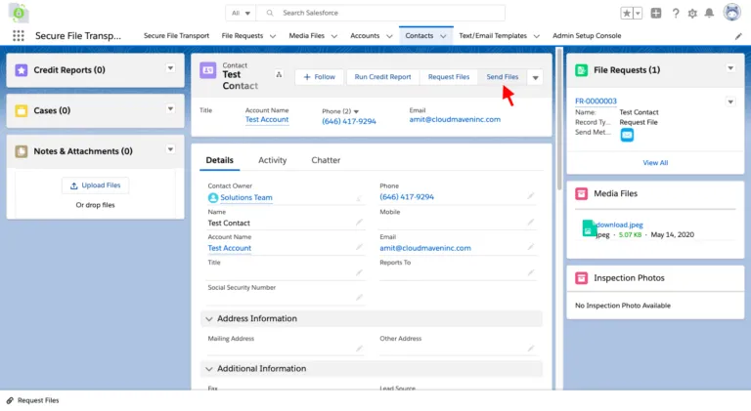View the contact hierarchy icon
Viewport: 751px width, 411px height.
(279, 74)
